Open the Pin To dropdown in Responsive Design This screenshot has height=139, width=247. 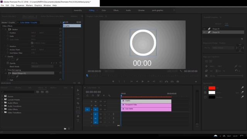tap(223, 47)
